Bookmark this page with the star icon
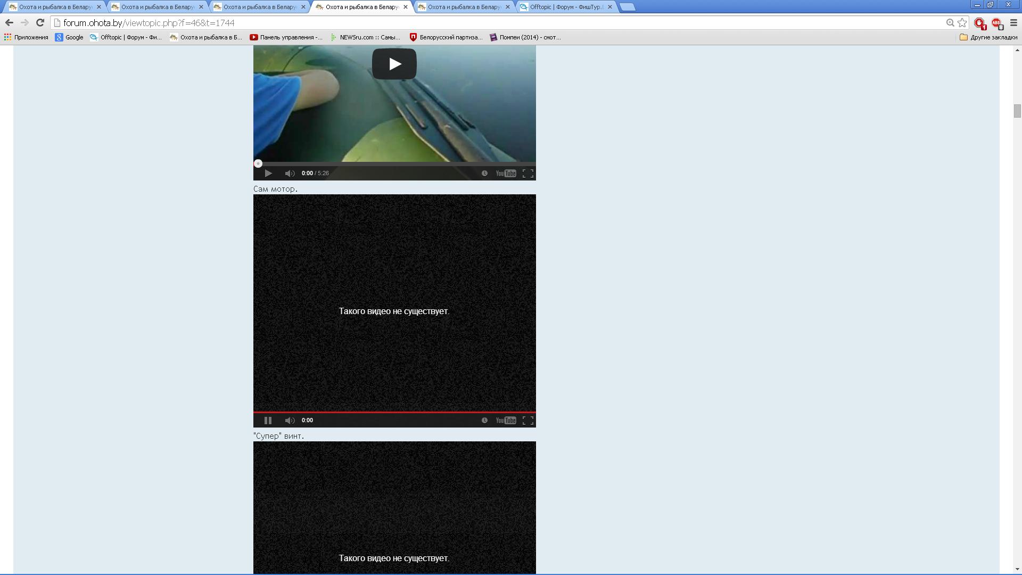 click(x=962, y=22)
